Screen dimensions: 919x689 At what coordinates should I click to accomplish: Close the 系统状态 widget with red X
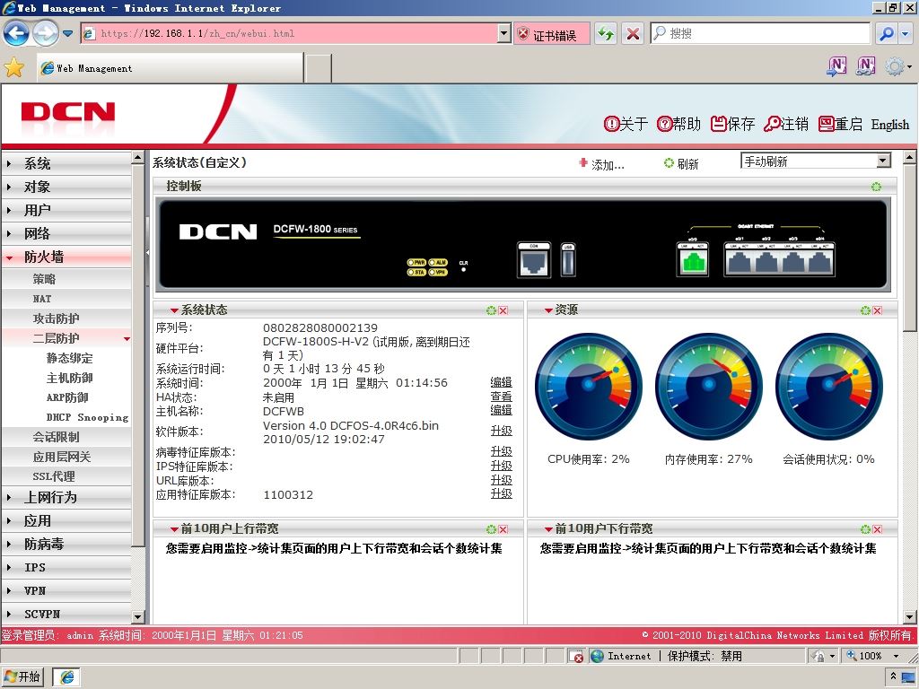[x=503, y=310]
